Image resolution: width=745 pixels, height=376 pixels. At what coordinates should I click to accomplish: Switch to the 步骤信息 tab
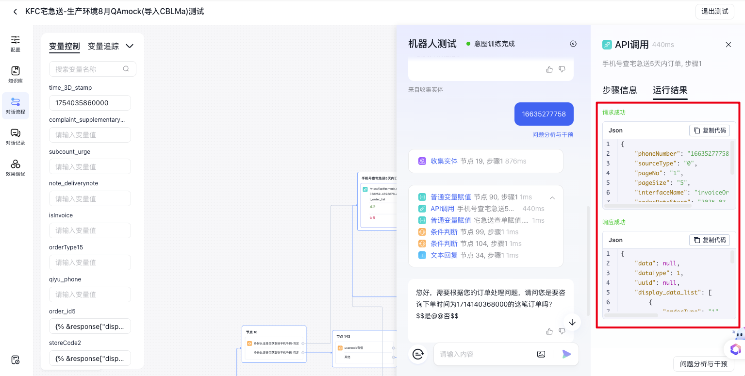620,90
